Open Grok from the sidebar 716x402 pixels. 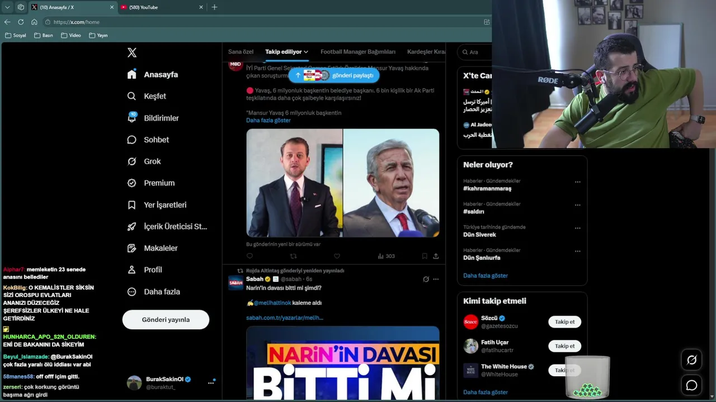coord(144,161)
